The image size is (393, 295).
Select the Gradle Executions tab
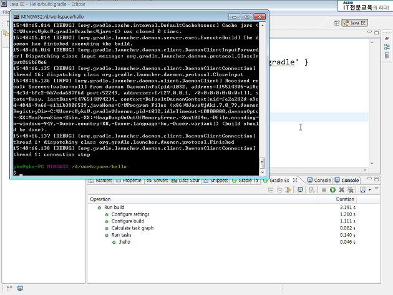279,180
